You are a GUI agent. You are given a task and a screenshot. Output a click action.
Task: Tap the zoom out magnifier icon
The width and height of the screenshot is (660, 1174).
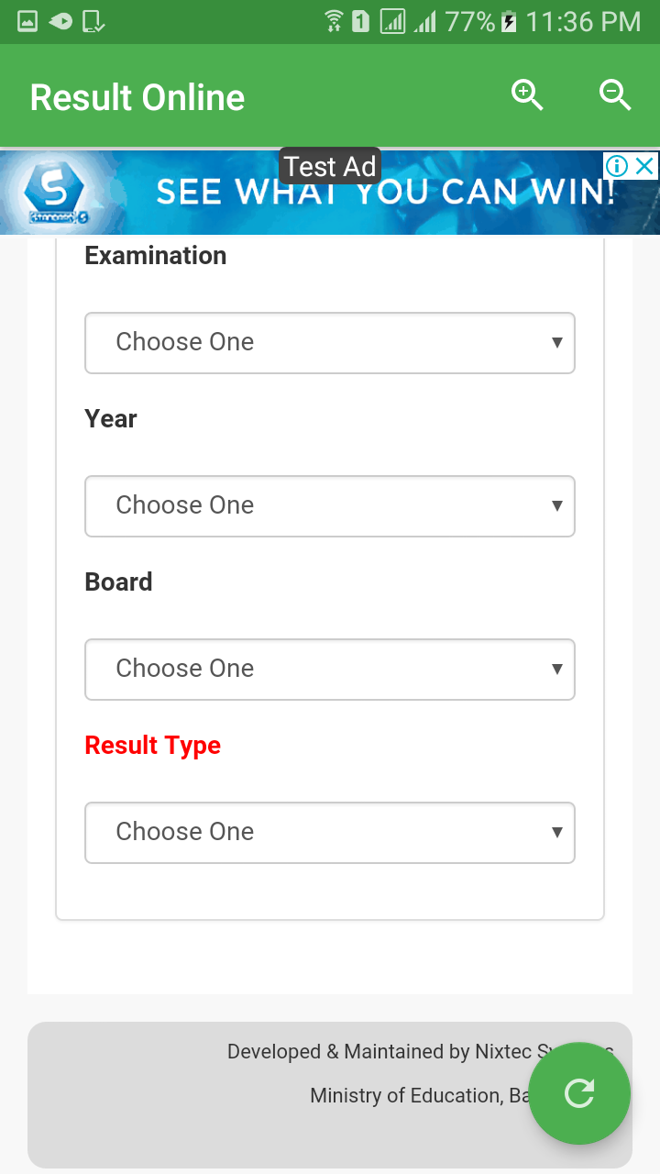pyautogui.click(x=615, y=95)
